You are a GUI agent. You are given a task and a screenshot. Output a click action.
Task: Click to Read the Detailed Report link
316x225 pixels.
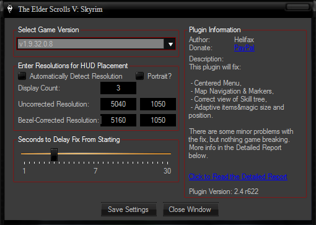click(238, 177)
